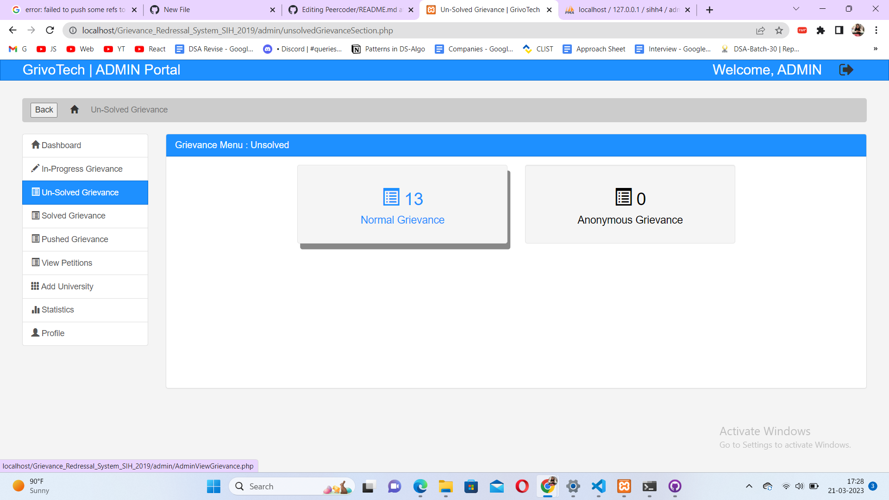Select the In-Progress Grievance pencil icon

point(35,169)
